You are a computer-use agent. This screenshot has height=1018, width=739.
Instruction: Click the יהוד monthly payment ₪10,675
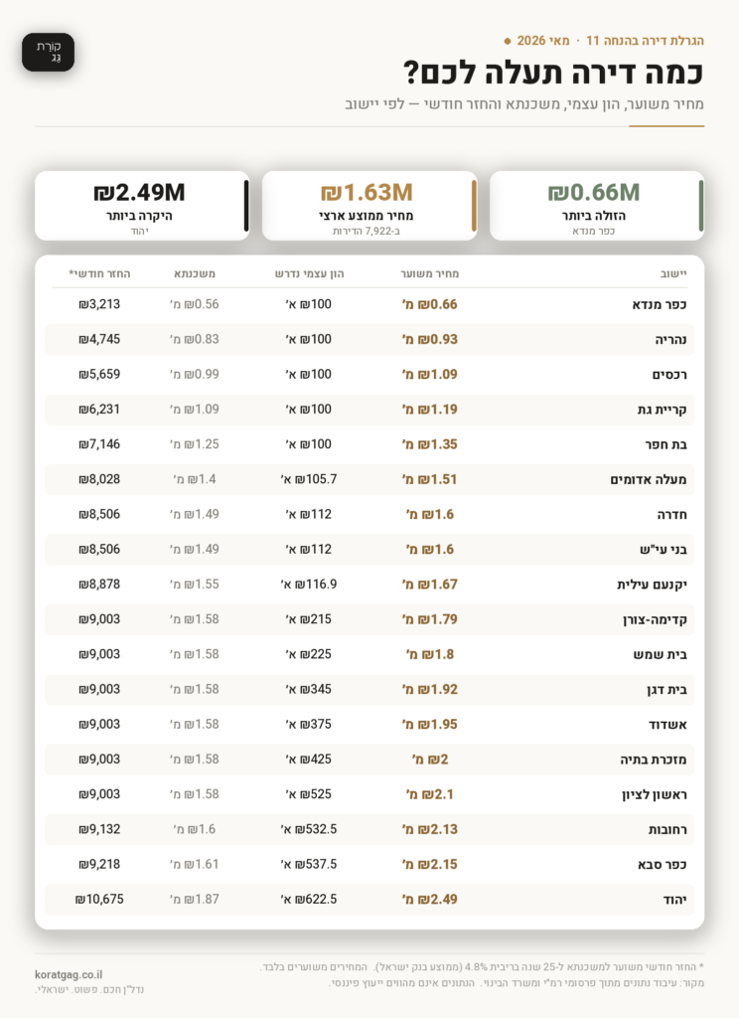99,900
